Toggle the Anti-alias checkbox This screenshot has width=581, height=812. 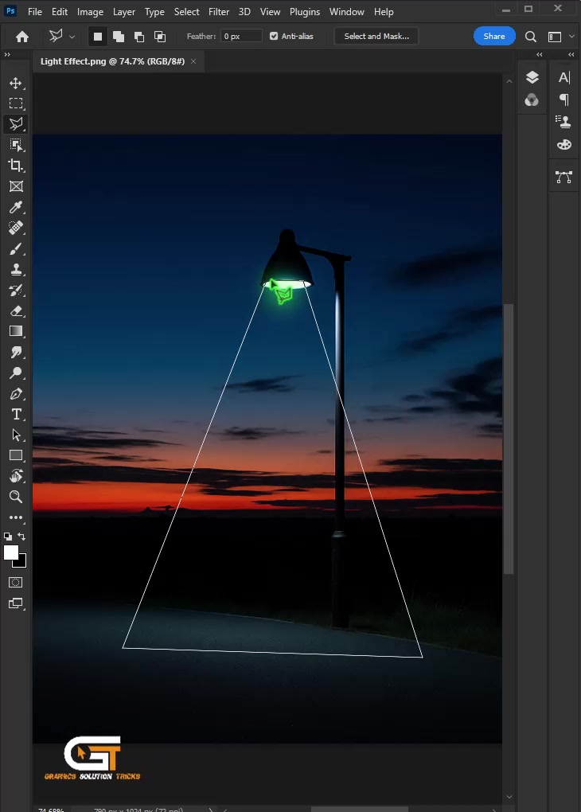pos(274,37)
